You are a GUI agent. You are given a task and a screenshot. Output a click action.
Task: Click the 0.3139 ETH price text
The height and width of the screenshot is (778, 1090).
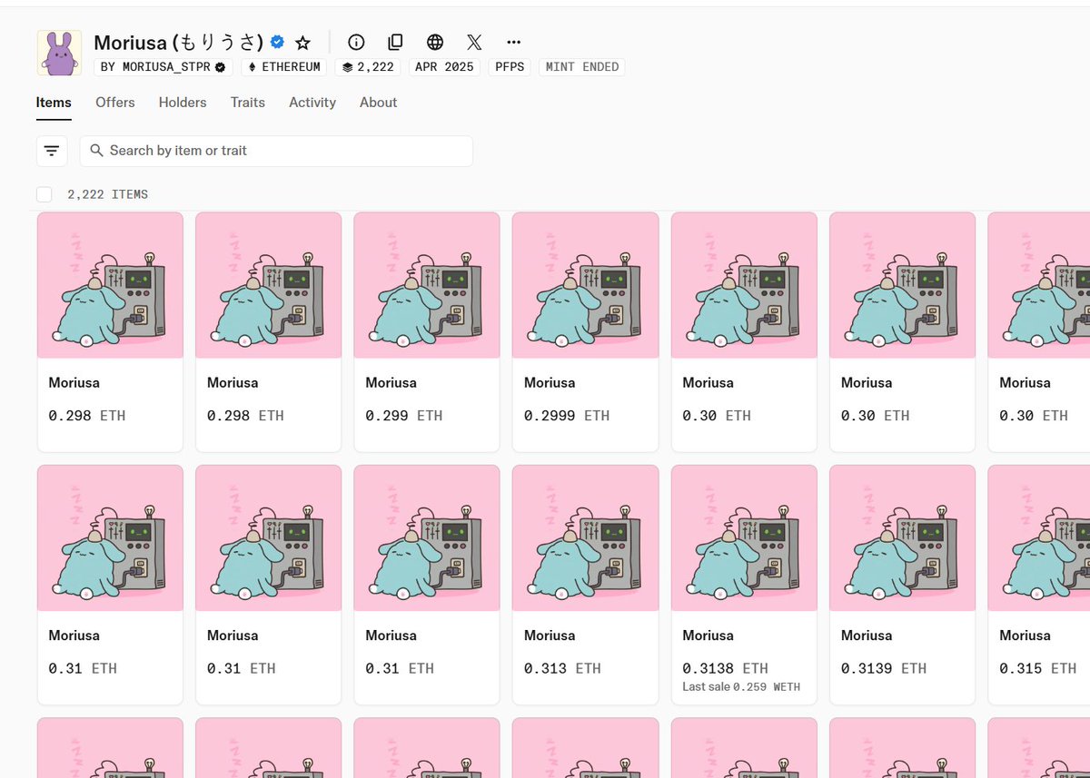884,668
